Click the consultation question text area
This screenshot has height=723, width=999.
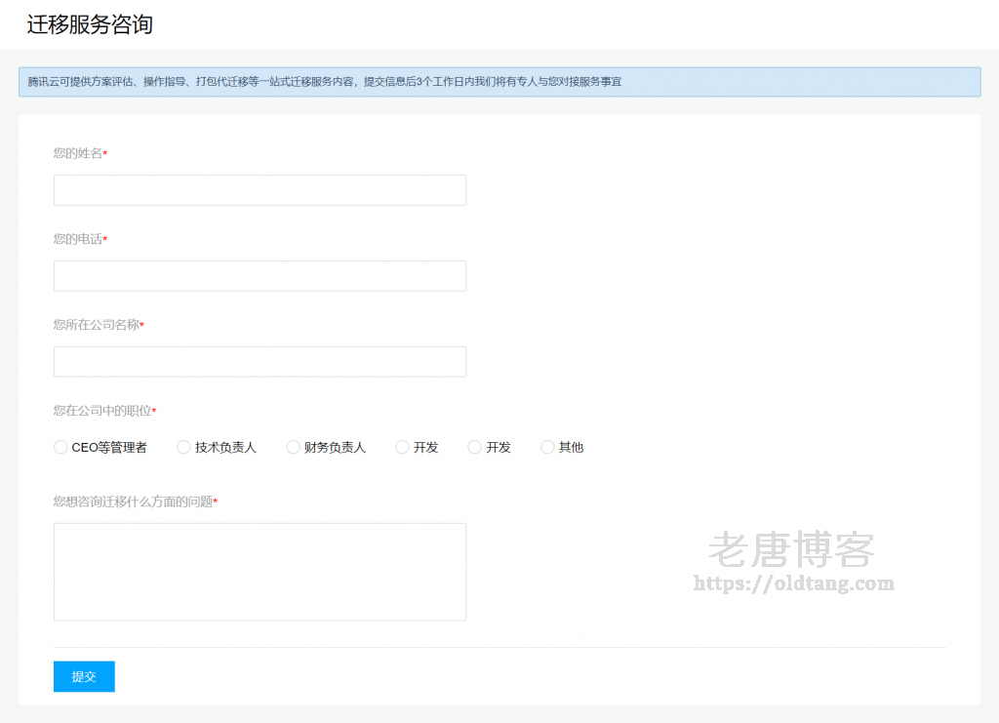pos(259,572)
